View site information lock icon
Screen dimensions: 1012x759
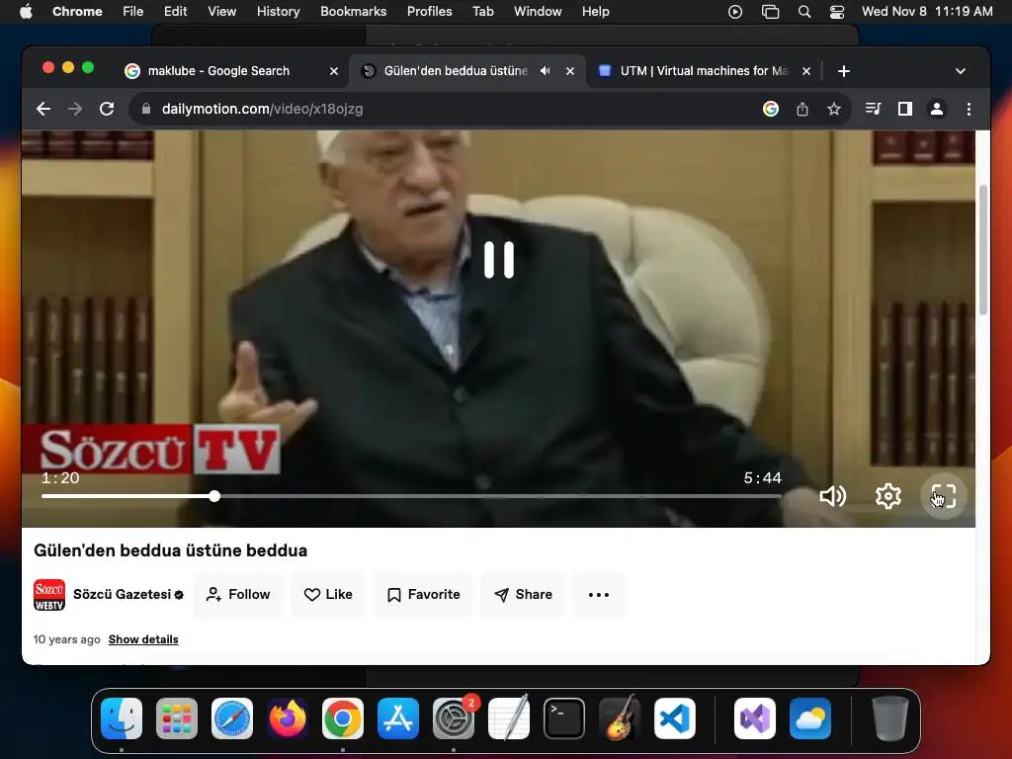pos(146,109)
